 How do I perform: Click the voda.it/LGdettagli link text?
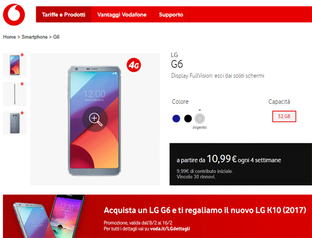pos(170,229)
